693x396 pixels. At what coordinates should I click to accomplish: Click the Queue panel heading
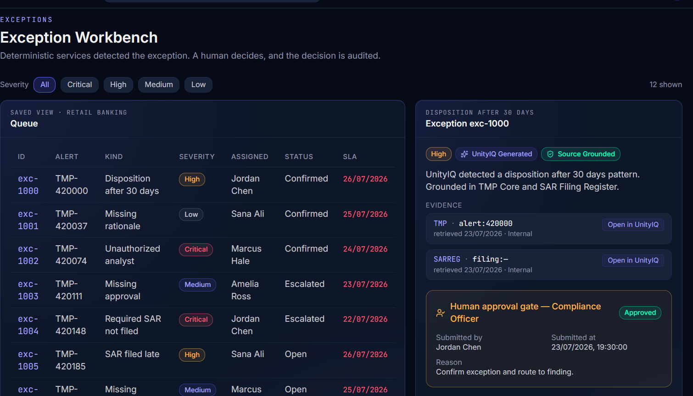pos(24,124)
